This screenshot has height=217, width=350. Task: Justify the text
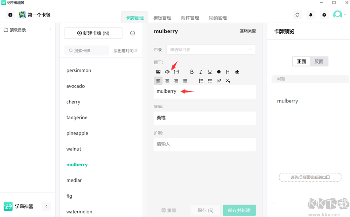185,81
